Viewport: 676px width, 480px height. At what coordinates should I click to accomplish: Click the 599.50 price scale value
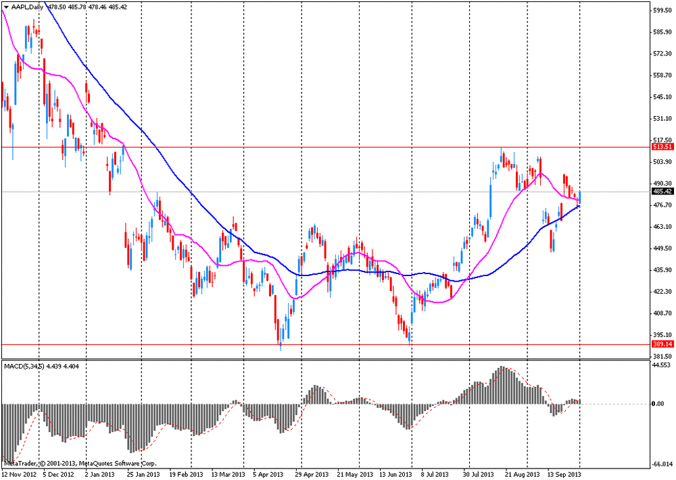(663, 10)
